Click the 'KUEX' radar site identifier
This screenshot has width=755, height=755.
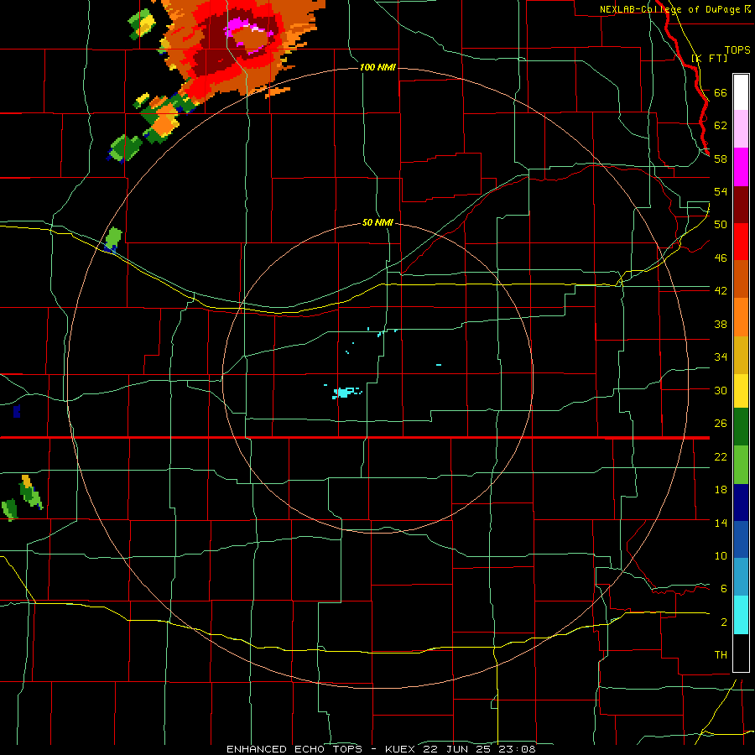pos(400,749)
